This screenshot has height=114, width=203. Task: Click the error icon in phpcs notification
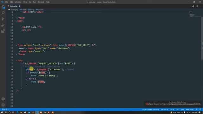coord(147,104)
